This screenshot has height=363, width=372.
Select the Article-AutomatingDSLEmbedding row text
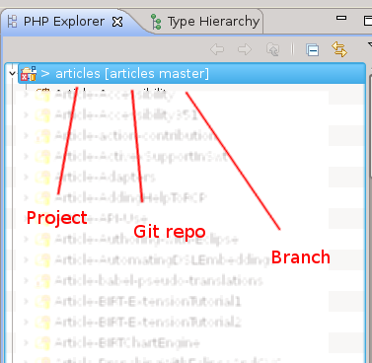pos(162,259)
